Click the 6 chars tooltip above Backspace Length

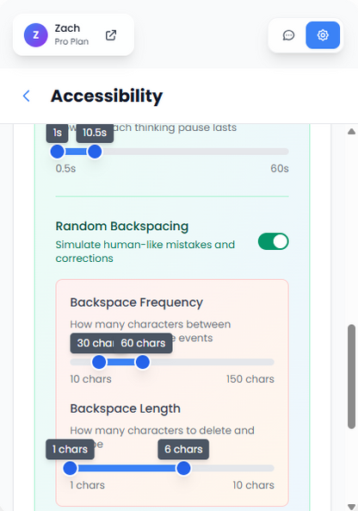click(183, 449)
